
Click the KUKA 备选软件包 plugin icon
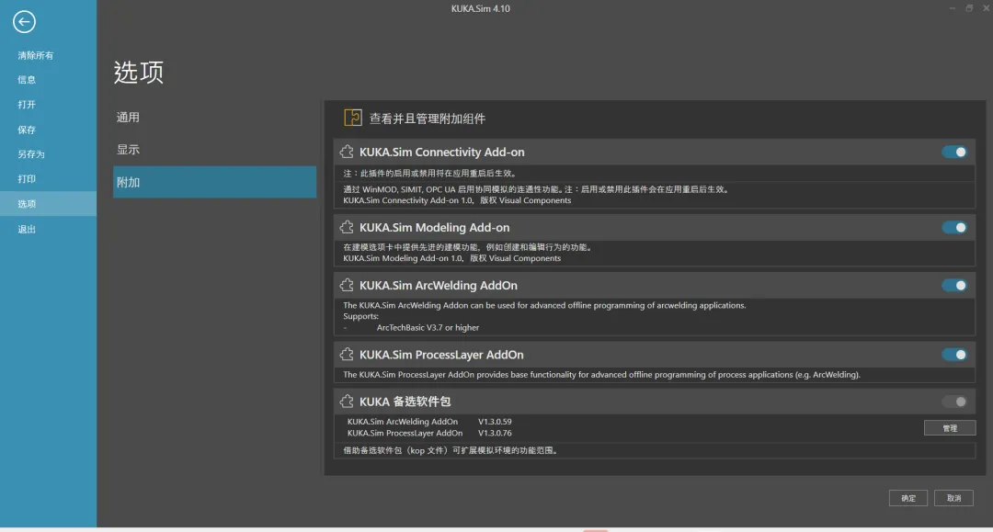[347, 401]
